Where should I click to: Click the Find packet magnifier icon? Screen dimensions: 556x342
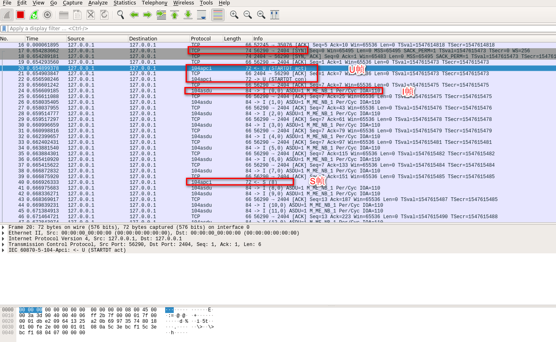pos(120,15)
